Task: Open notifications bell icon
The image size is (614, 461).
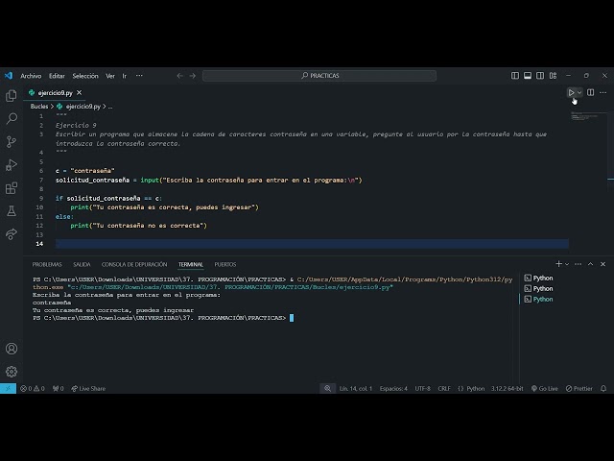Action: (603, 388)
